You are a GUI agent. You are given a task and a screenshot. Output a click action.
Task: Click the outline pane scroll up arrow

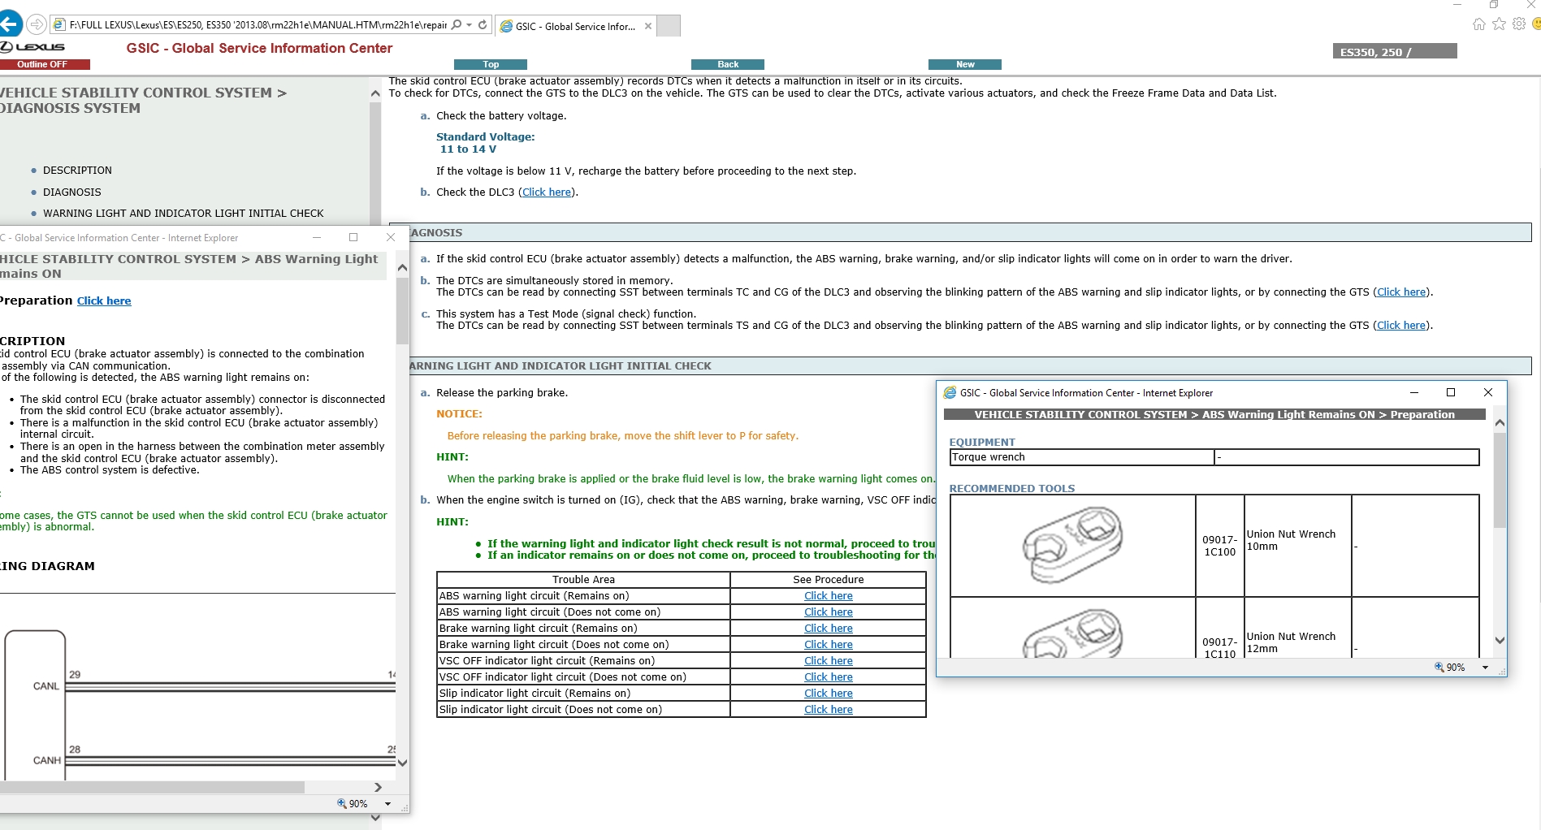(375, 93)
